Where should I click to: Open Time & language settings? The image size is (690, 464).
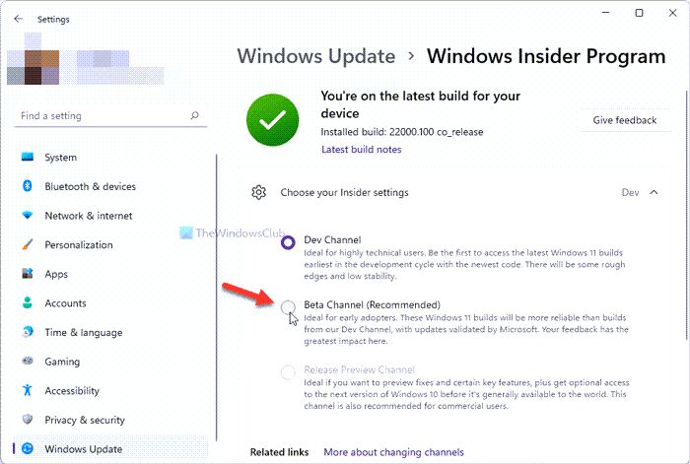point(110,332)
